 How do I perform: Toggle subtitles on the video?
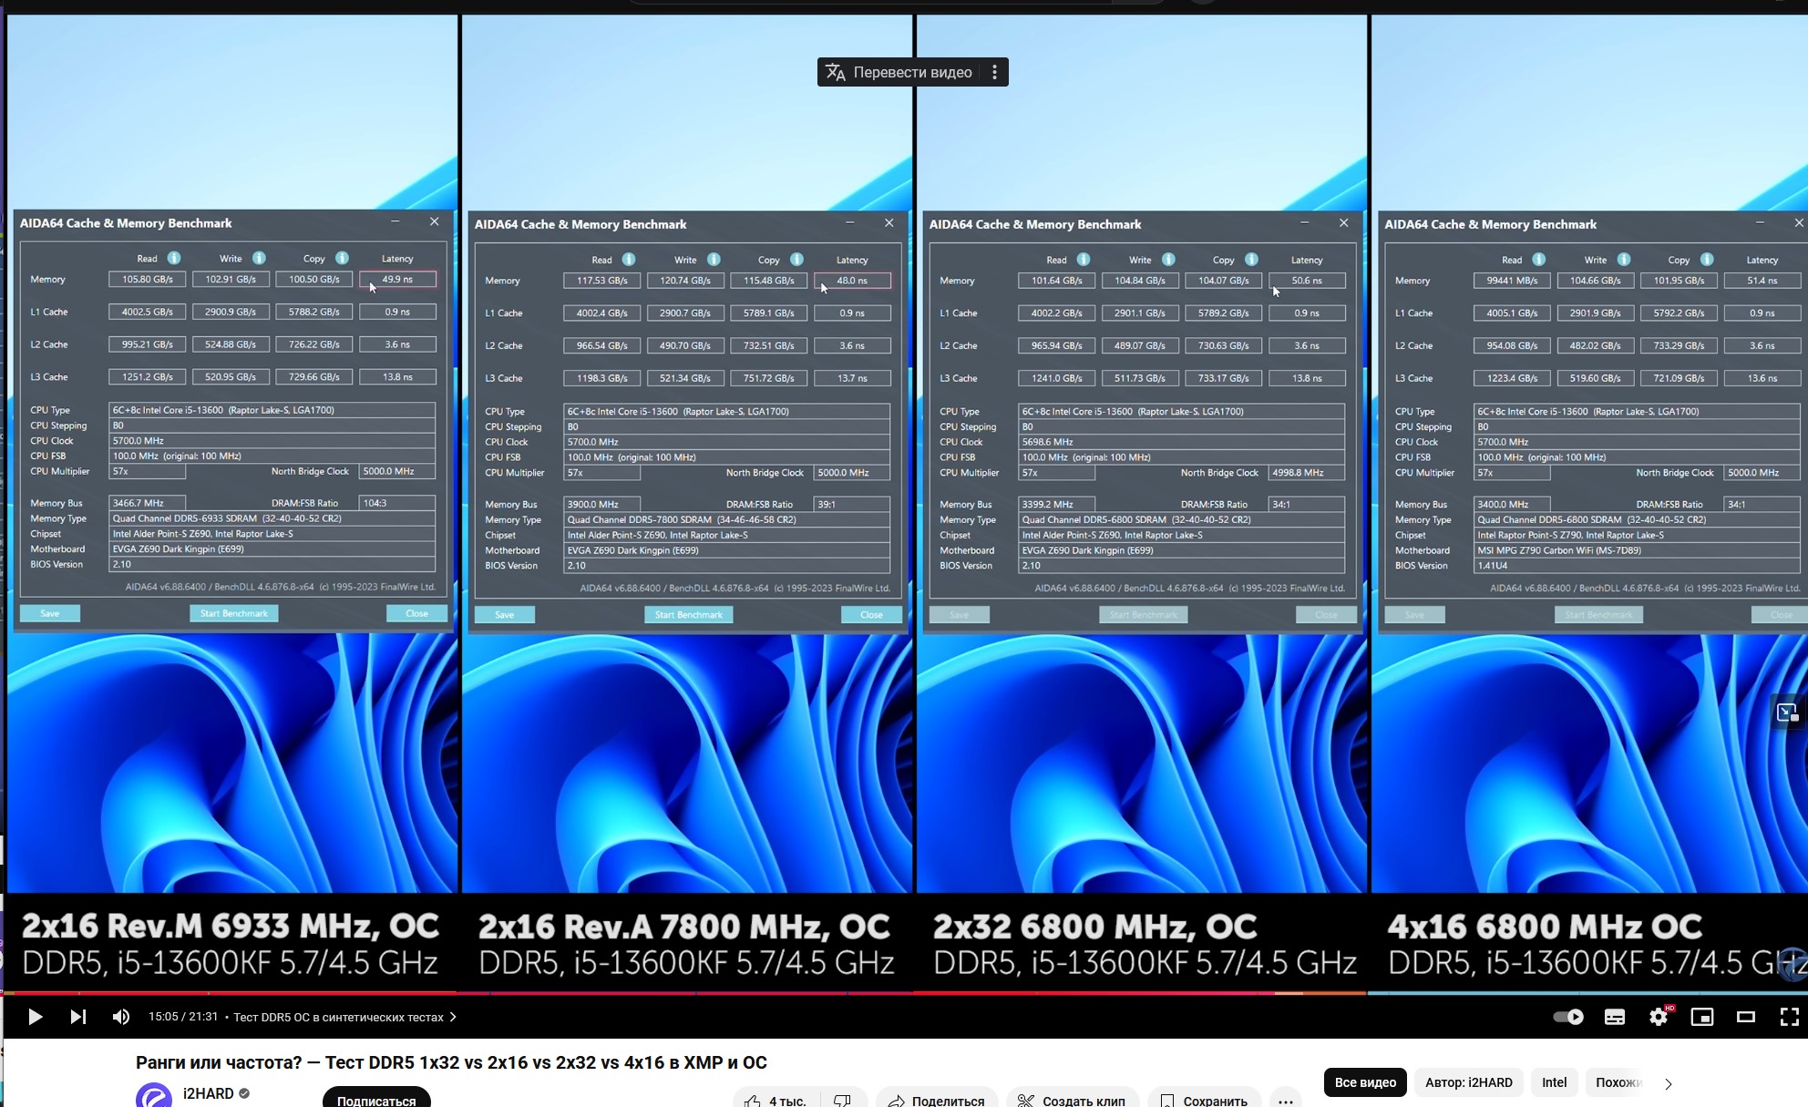[1615, 1017]
